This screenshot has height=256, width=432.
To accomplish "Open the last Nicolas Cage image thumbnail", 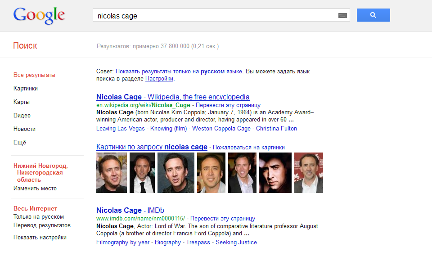I will click(308, 173).
